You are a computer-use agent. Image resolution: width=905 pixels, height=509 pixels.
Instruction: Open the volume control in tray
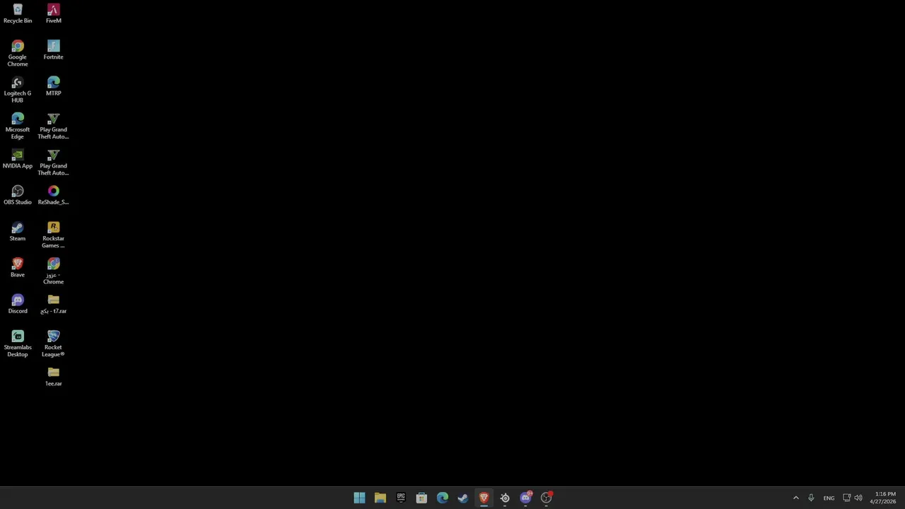click(858, 498)
